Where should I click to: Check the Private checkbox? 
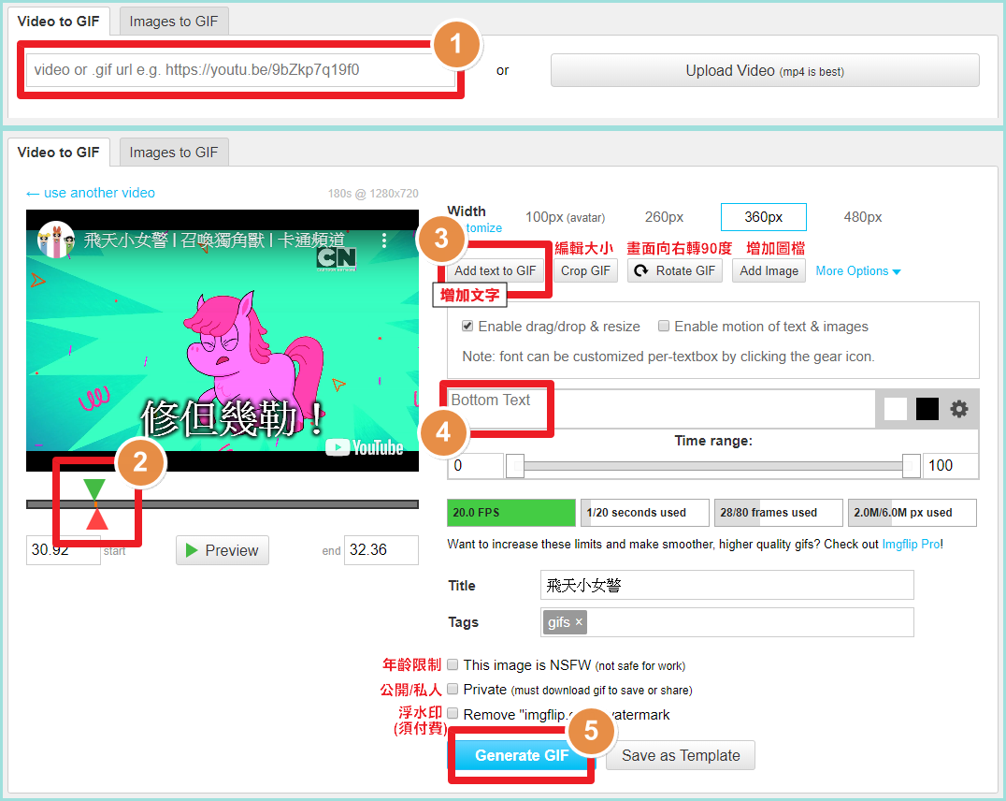point(453,689)
